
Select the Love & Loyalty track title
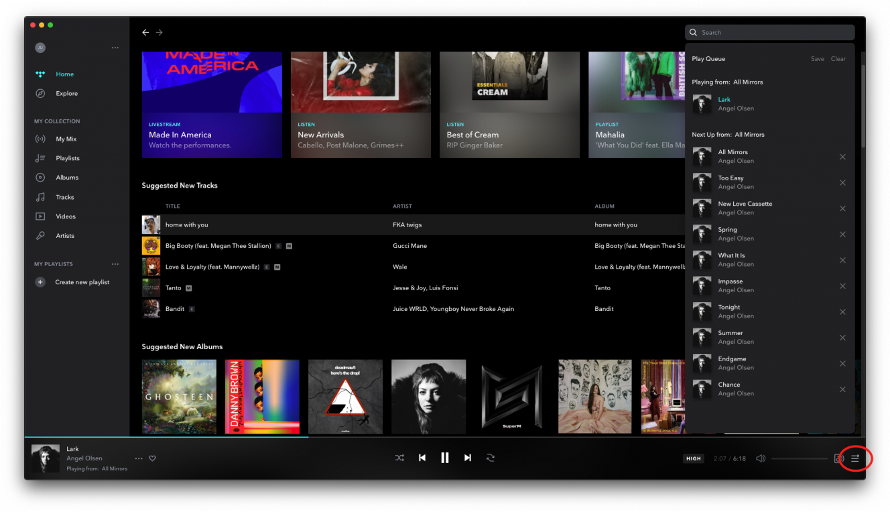213,267
